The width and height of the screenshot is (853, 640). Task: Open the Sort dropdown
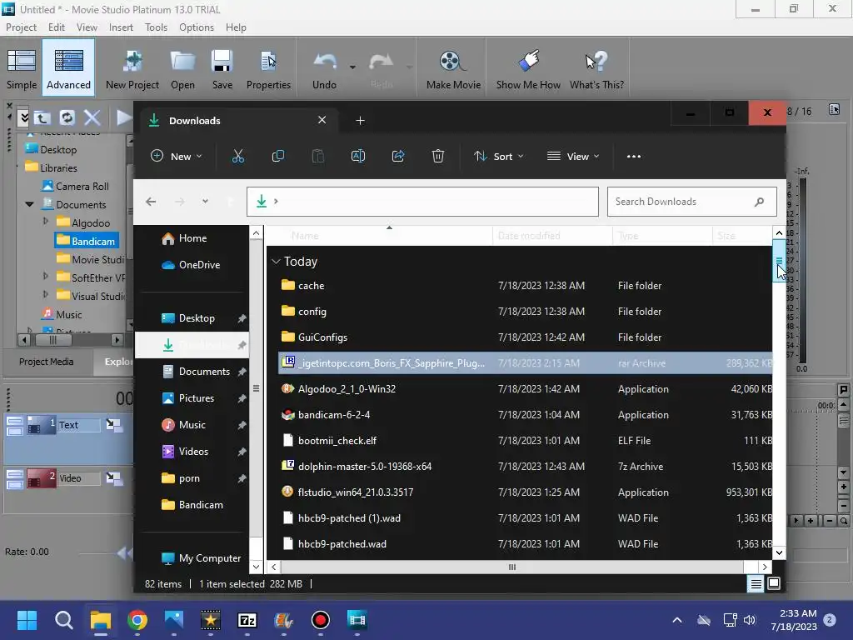pos(498,156)
